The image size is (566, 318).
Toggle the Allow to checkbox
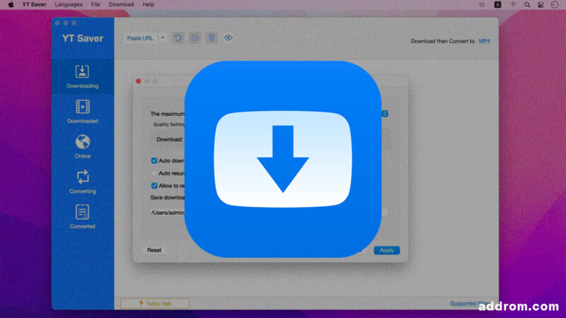coord(154,186)
